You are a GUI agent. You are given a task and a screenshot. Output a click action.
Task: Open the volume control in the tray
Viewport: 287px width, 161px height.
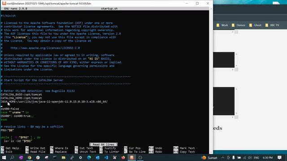[250, 158]
